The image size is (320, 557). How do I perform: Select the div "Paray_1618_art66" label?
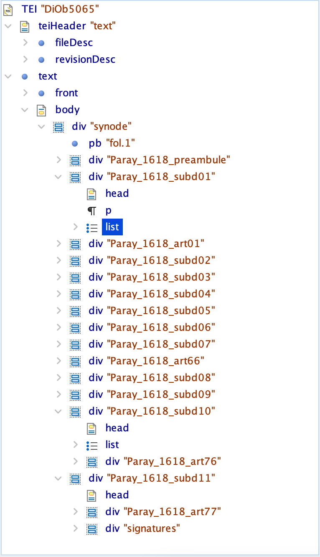click(147, 361)
